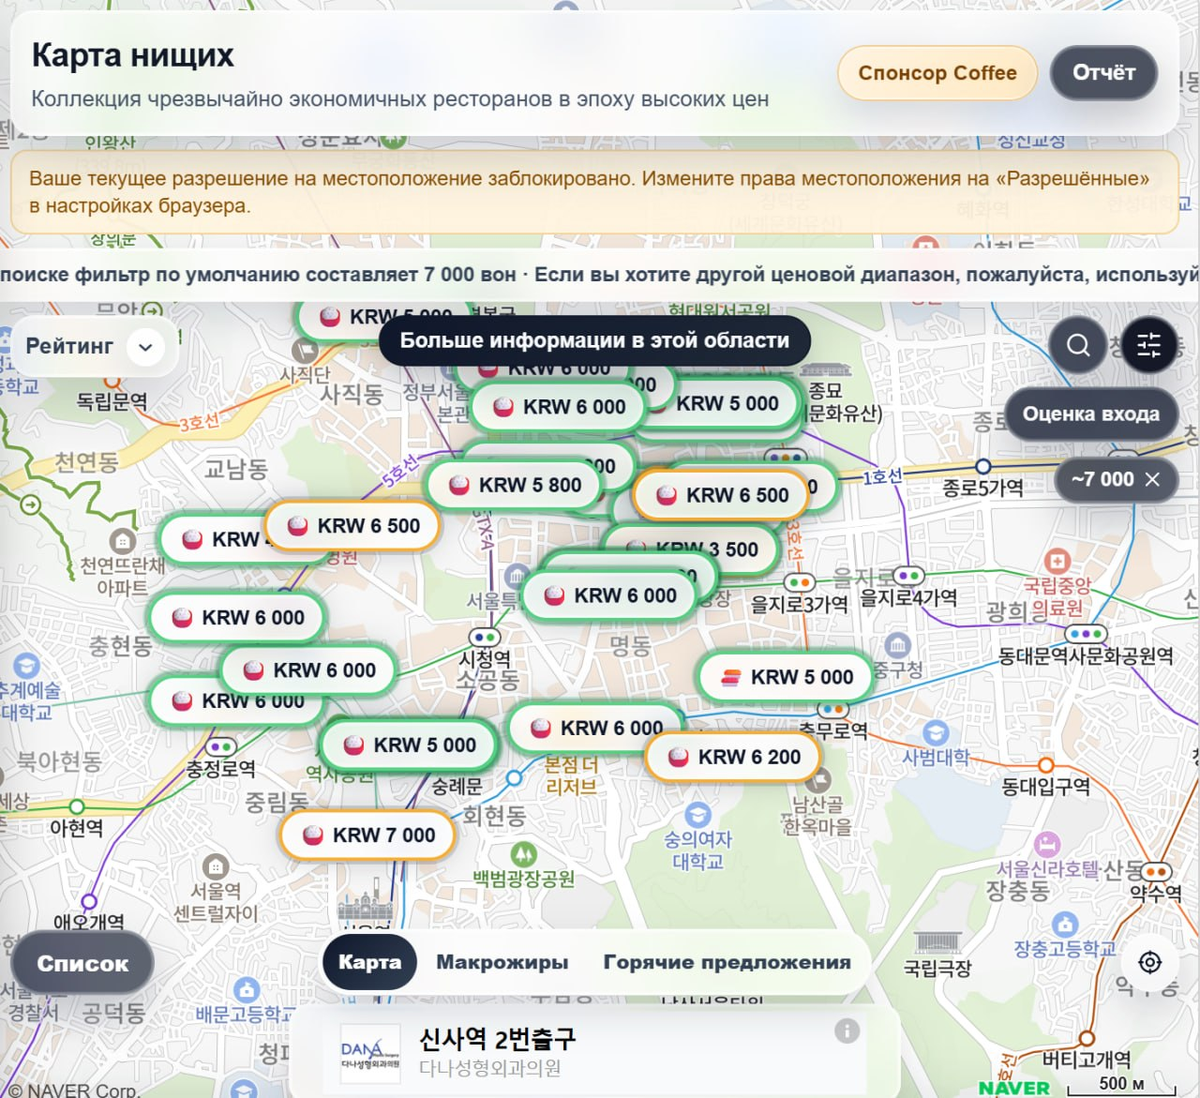The image size is (1200, 1098).
Task: Select the Карта tab
Action: coord(369,963)
